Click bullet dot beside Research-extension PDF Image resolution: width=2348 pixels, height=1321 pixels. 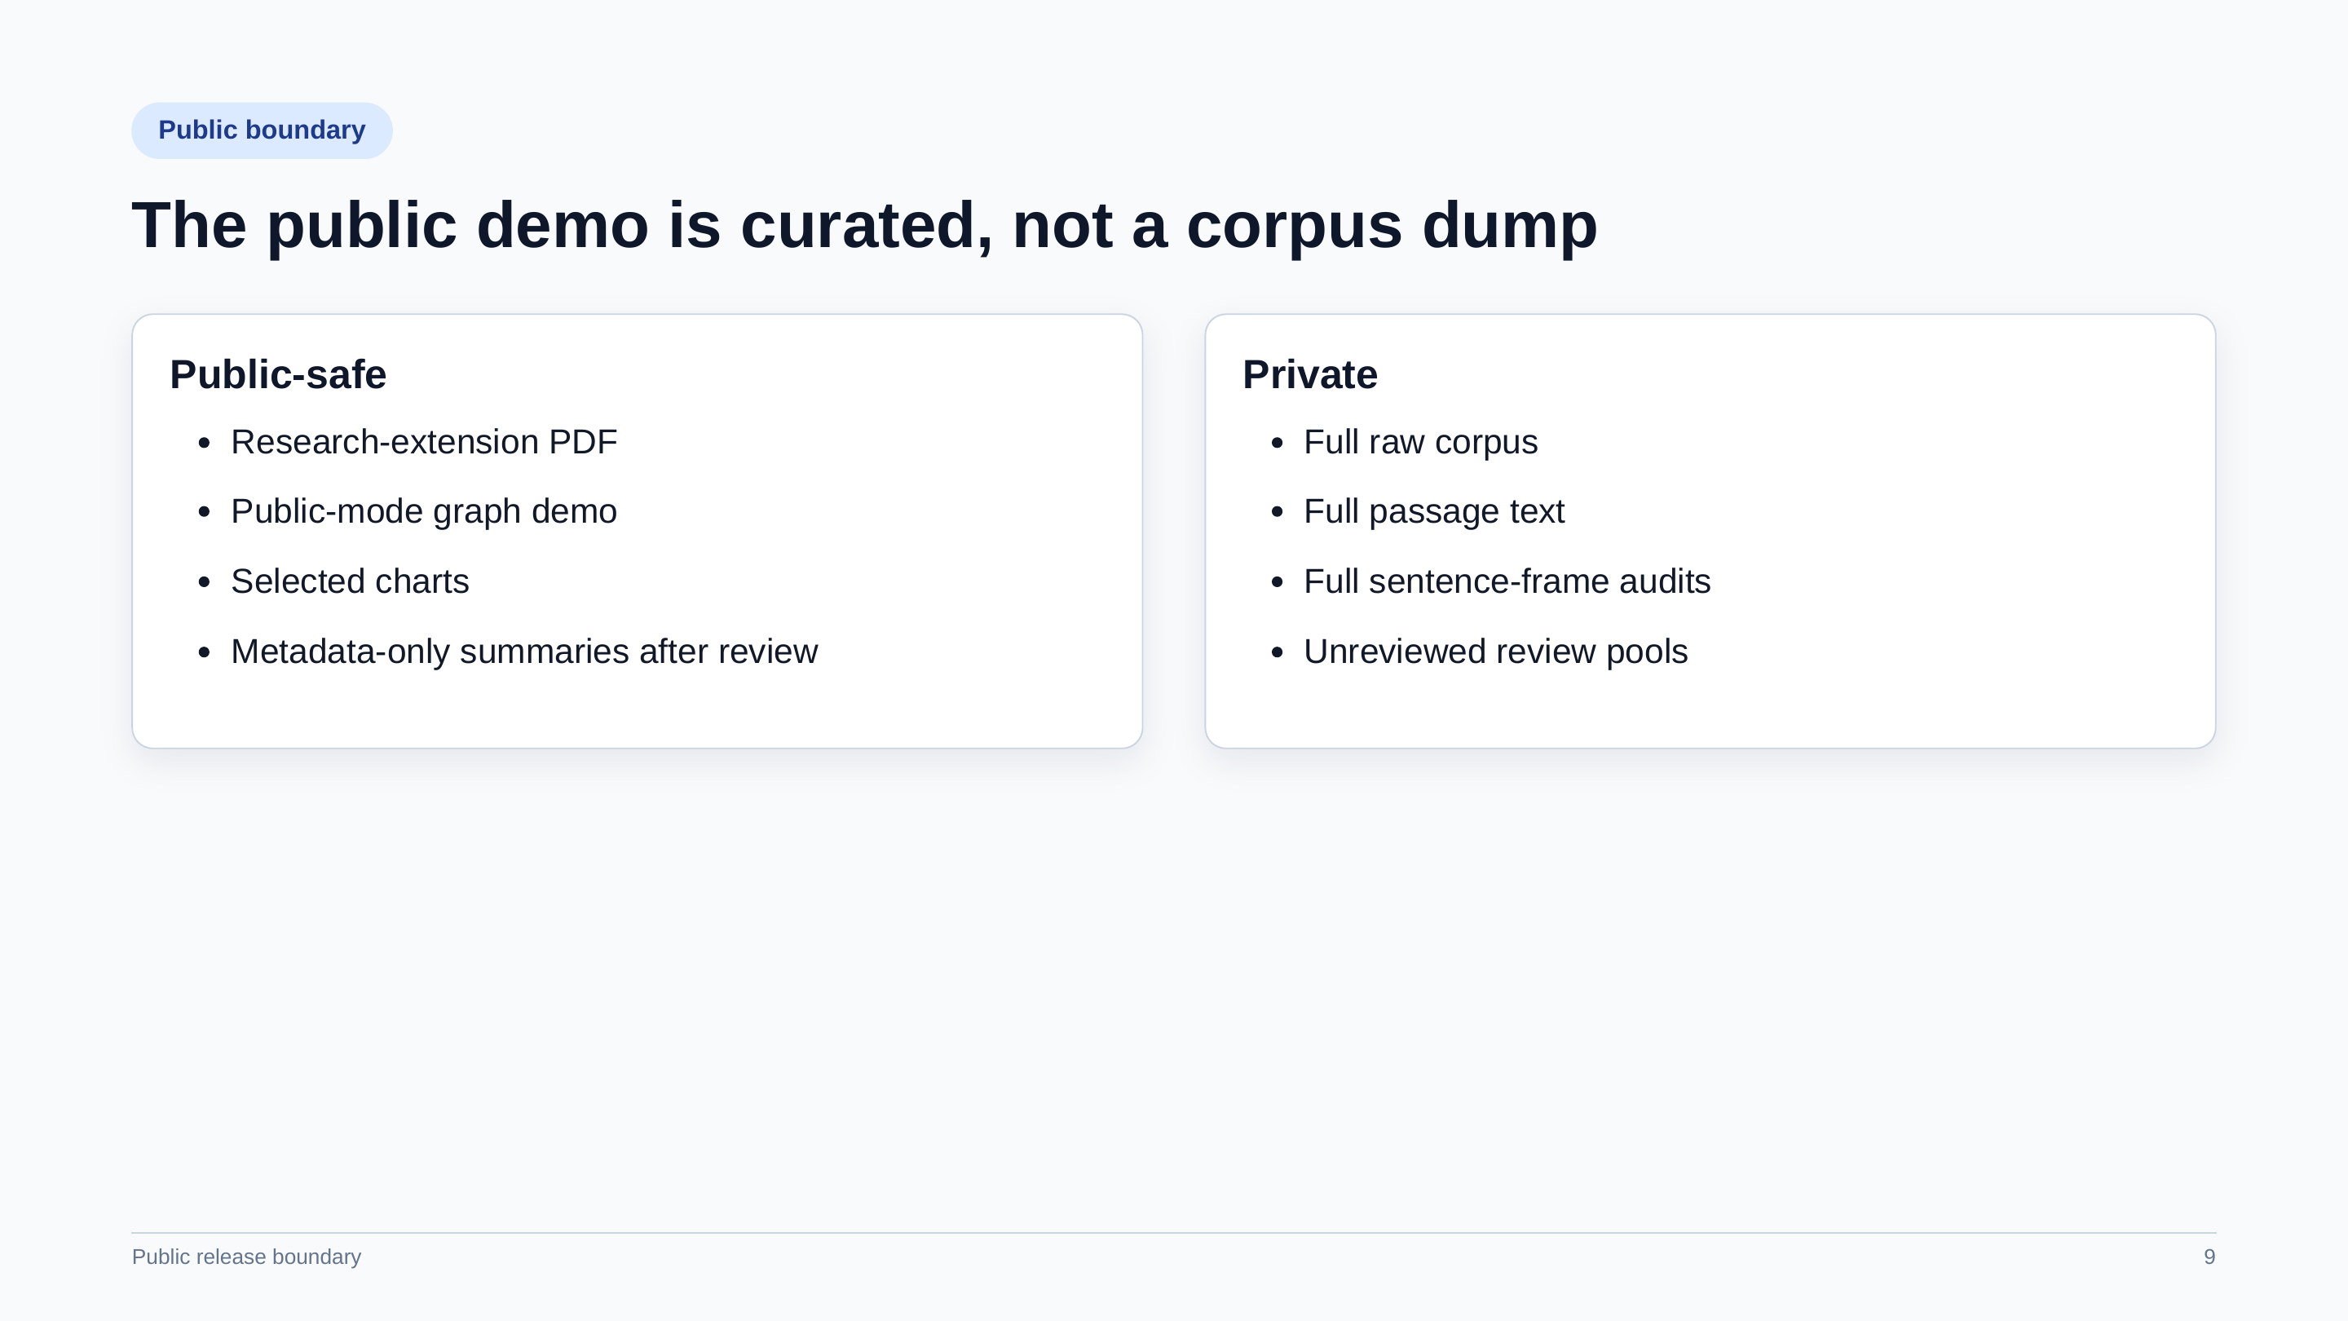[x=204, y=443]
